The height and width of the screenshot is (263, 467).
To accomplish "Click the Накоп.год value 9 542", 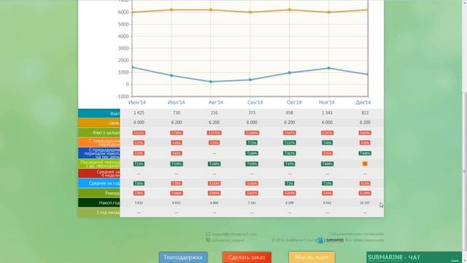I will [x=327, y=203].
